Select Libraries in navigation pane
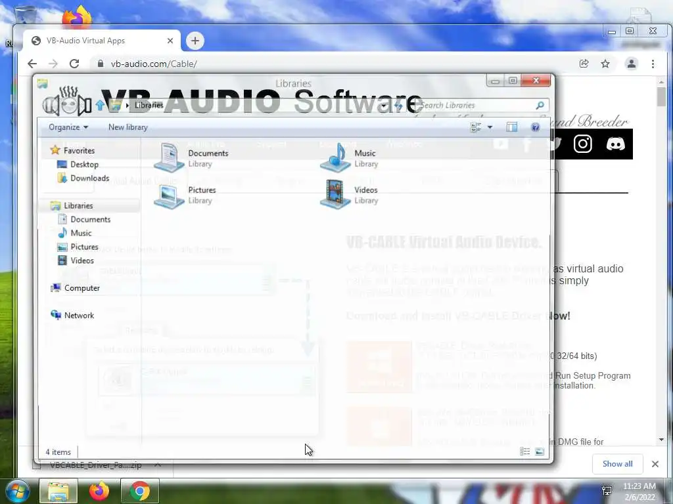 click(x=78, y=205)
